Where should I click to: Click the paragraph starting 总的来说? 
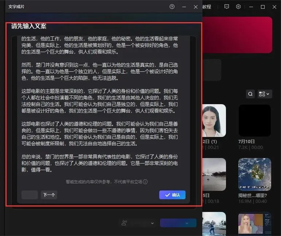tap(99, 163)
